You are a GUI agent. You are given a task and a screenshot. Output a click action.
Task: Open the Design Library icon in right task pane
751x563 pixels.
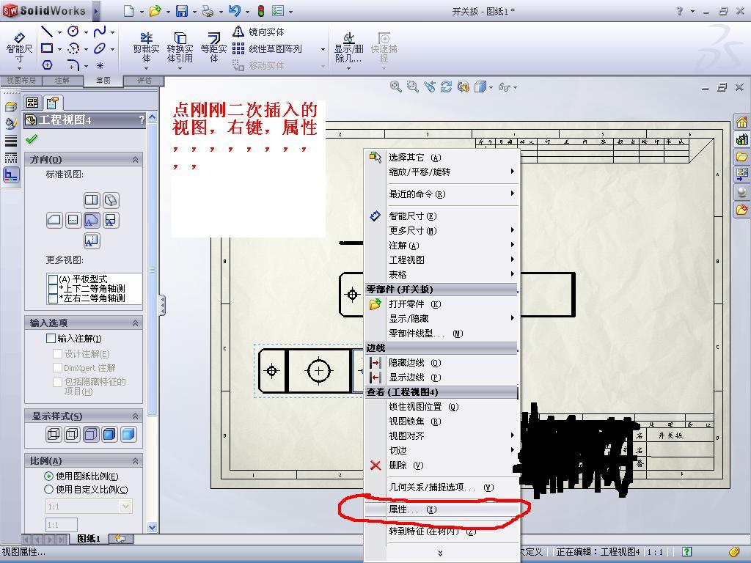coord(741,140)
